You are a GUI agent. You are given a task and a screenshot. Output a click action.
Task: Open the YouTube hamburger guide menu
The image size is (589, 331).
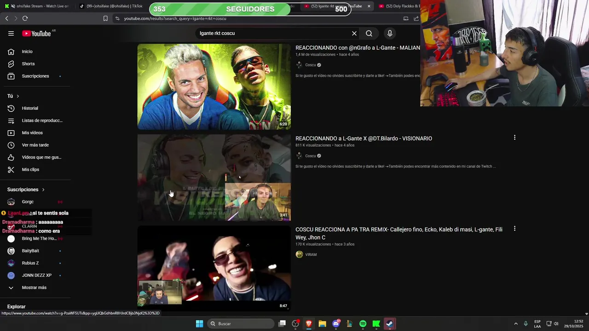point(11,33)
